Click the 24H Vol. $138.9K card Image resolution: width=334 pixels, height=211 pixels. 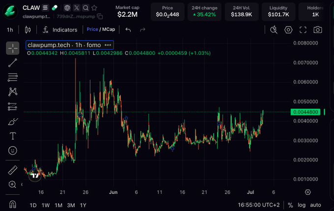click(x=242, y=12)
